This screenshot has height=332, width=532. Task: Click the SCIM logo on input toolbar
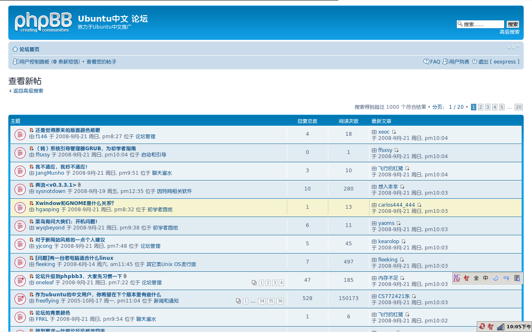tap(457, 278)
